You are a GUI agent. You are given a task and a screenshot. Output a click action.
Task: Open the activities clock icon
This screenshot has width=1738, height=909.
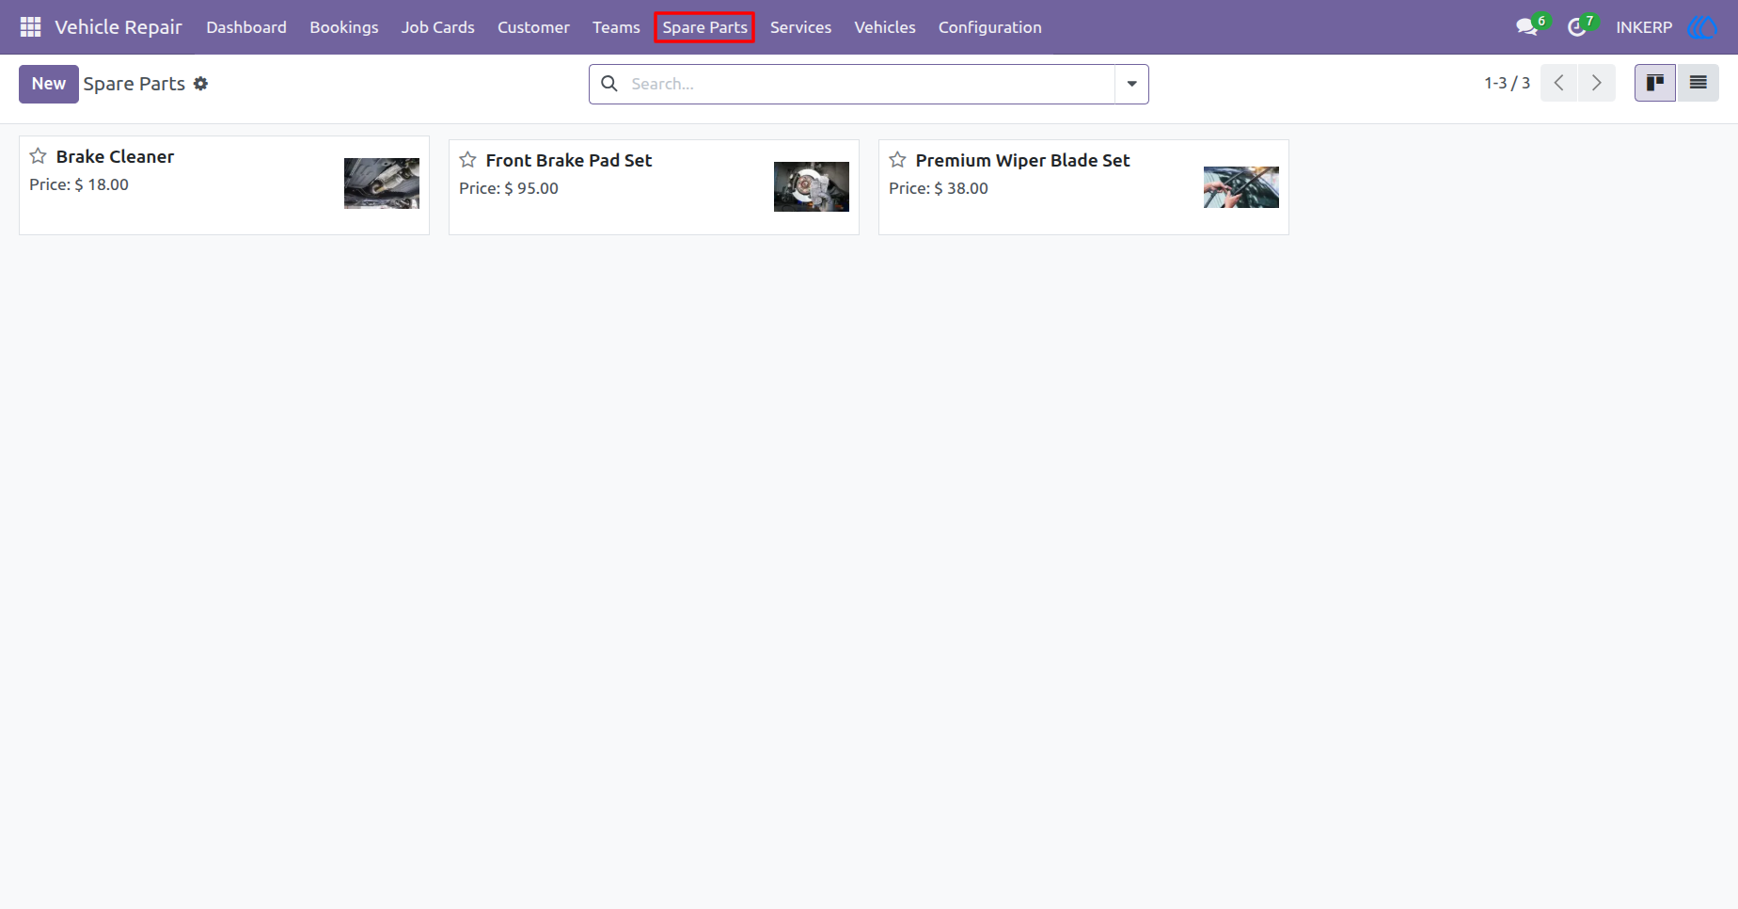[x=1577, y=27]
